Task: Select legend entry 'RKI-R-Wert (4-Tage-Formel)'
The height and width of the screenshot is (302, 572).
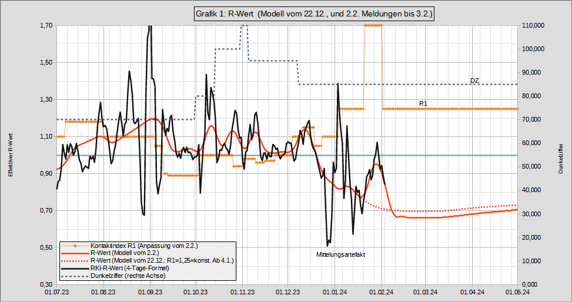Action: (130, 268)
